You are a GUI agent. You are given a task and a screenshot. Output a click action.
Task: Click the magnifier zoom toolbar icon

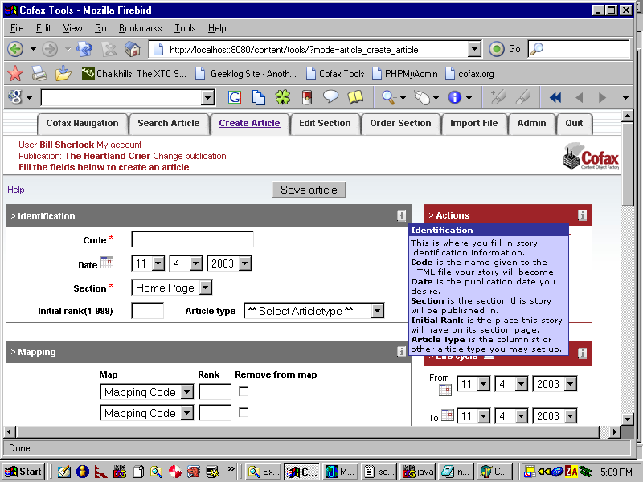(388, 97)
